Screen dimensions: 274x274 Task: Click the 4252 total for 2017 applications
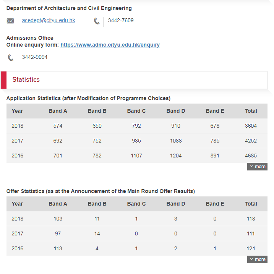tap(251, 141)
